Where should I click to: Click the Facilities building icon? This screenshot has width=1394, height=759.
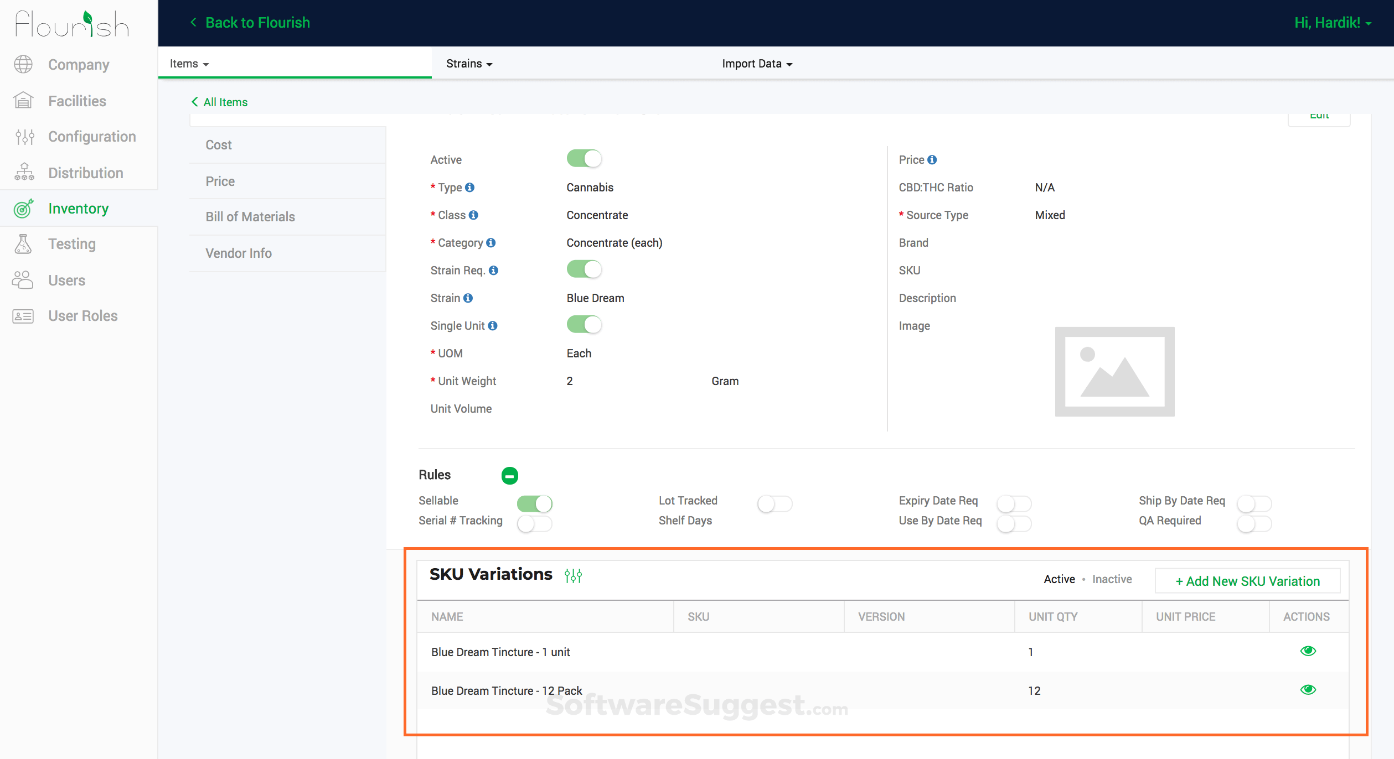[23, 101]
